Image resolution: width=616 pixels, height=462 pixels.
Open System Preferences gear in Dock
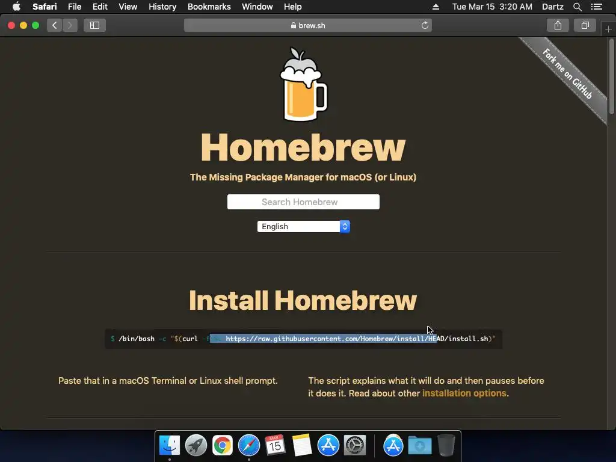coord(355,445)
